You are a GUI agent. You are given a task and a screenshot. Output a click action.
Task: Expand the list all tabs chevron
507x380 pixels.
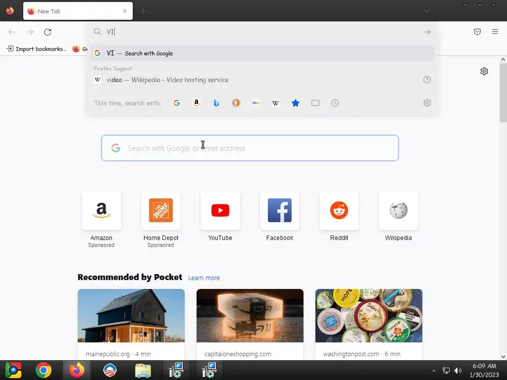[427, 11]
